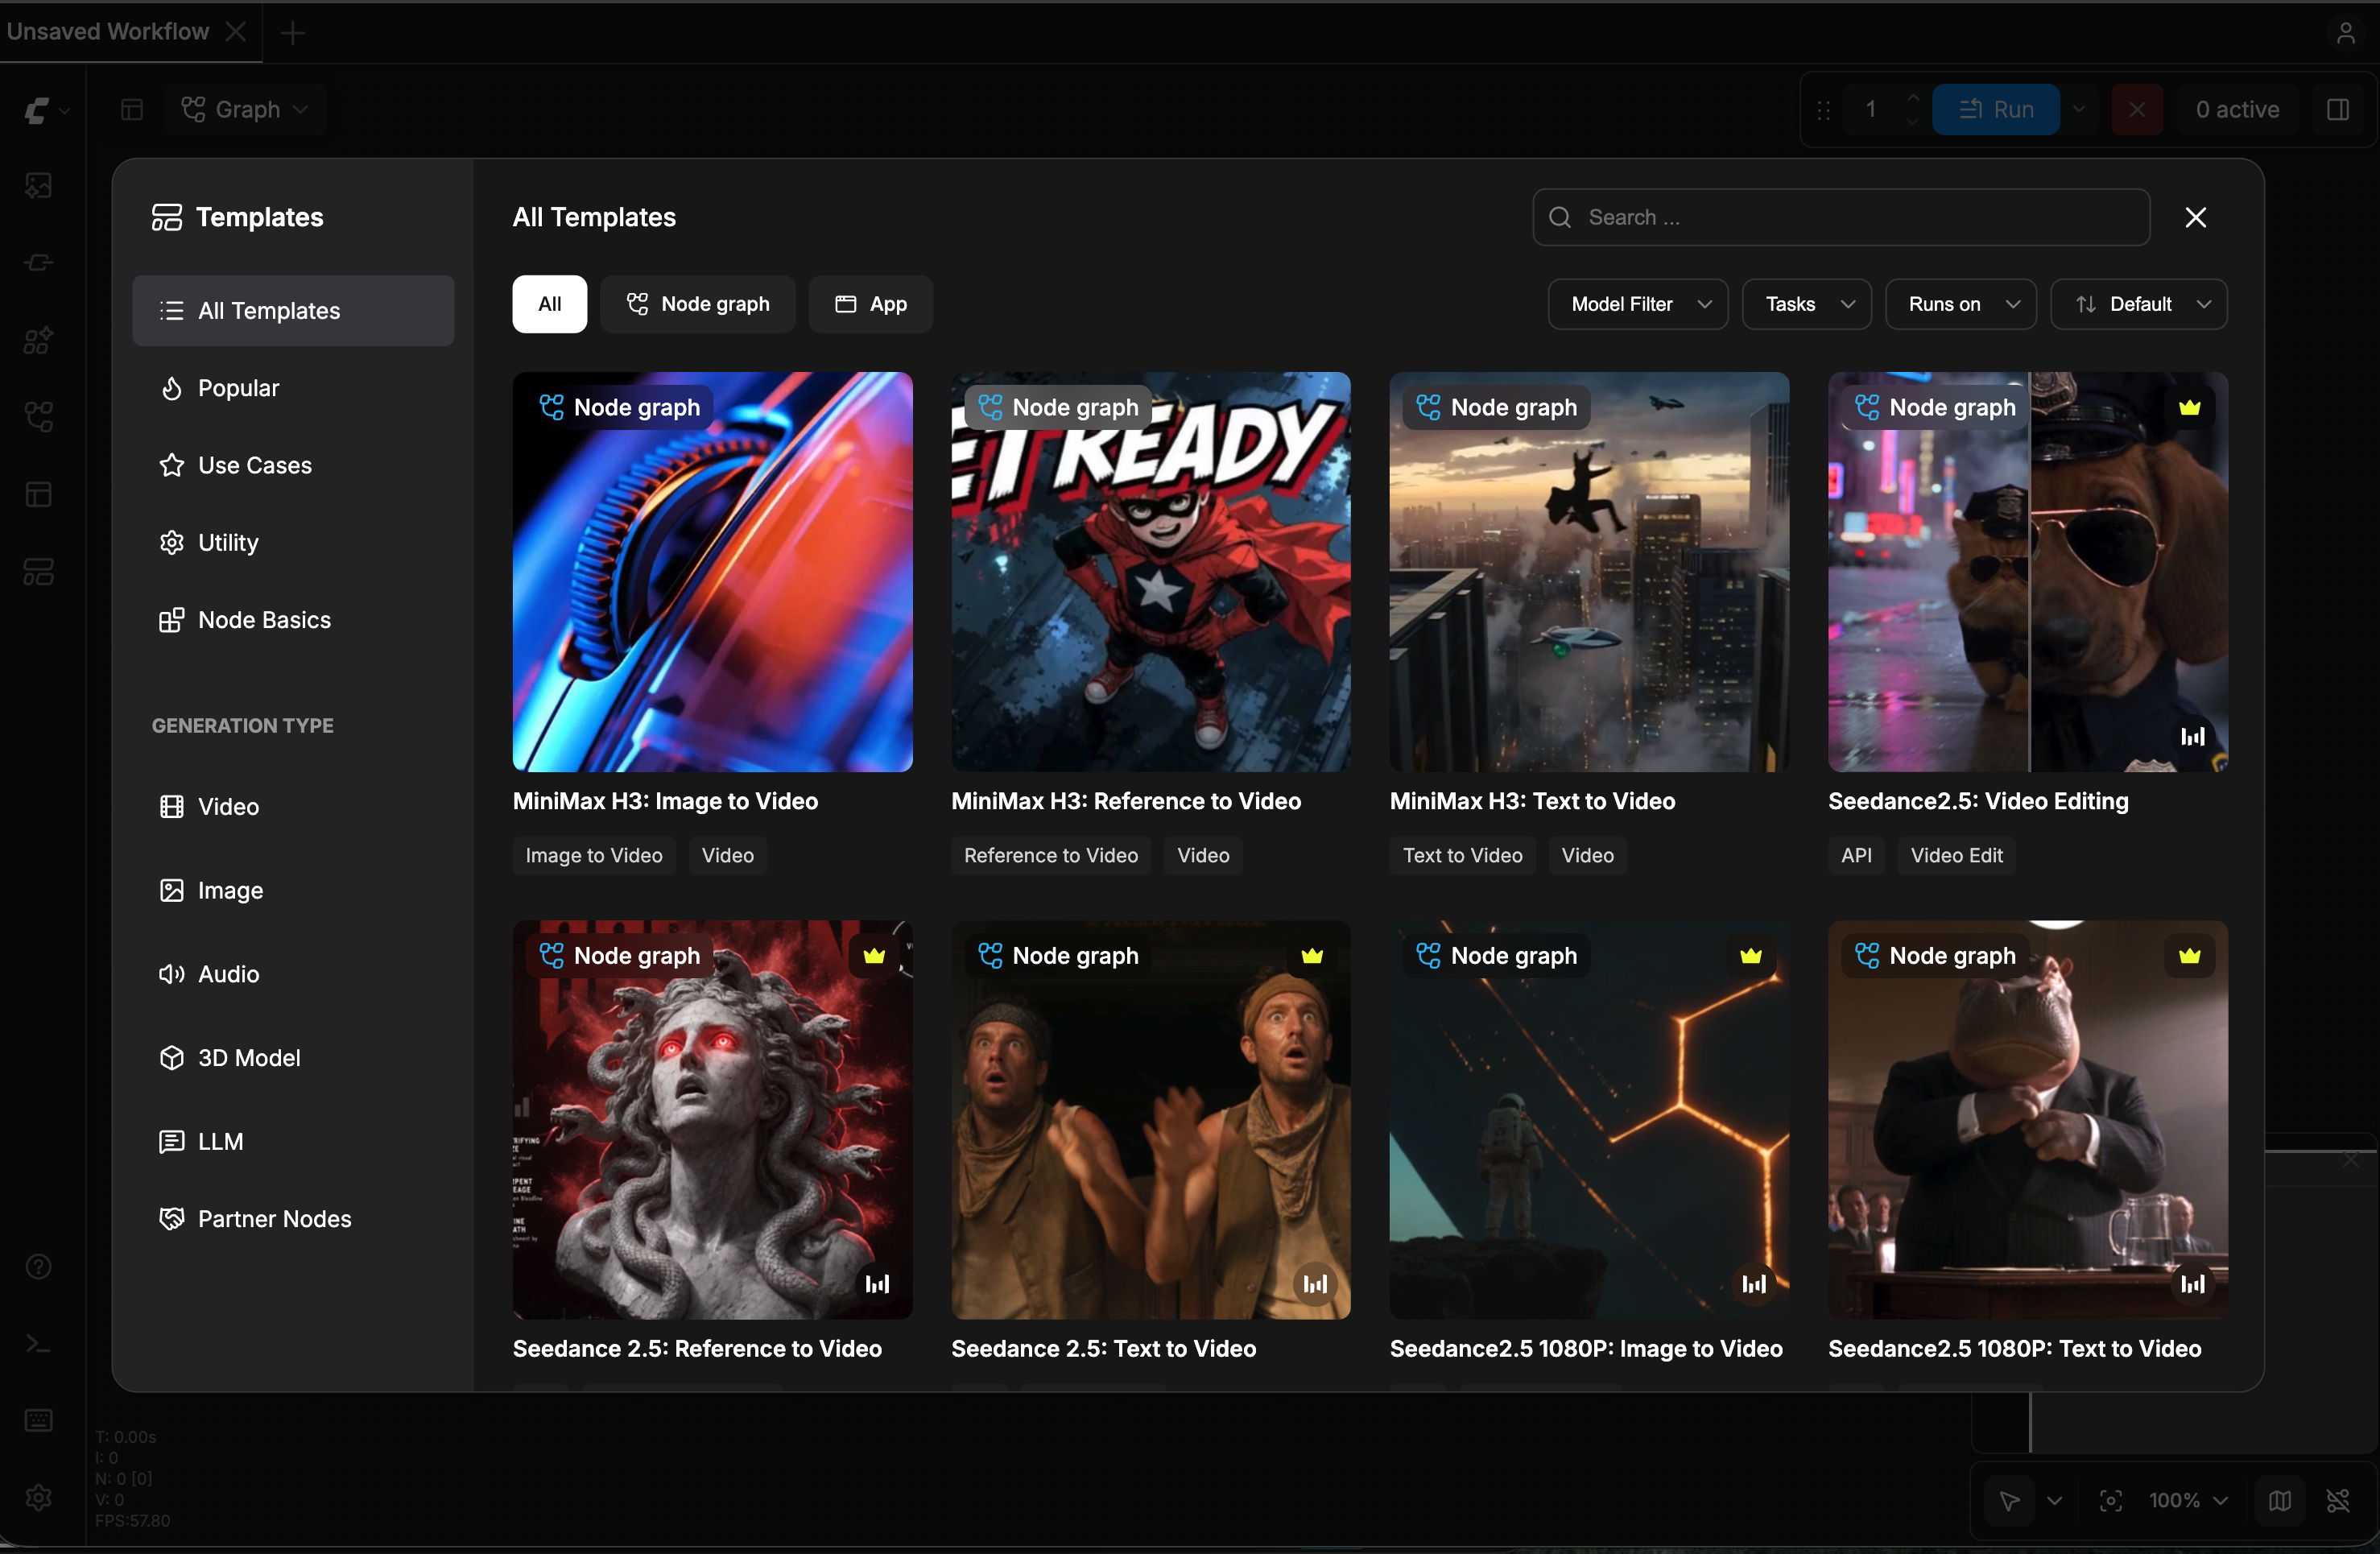The image size is (2380, 1554).
Task: Click in the template Search field
Action: 1841,217
